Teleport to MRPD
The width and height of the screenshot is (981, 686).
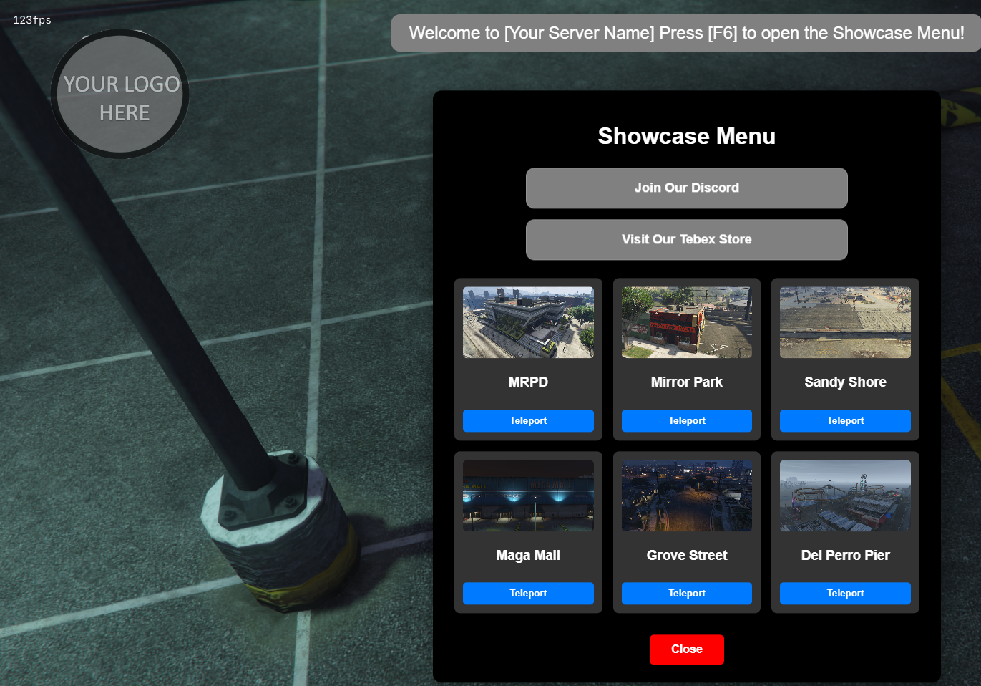click(528, 420)
